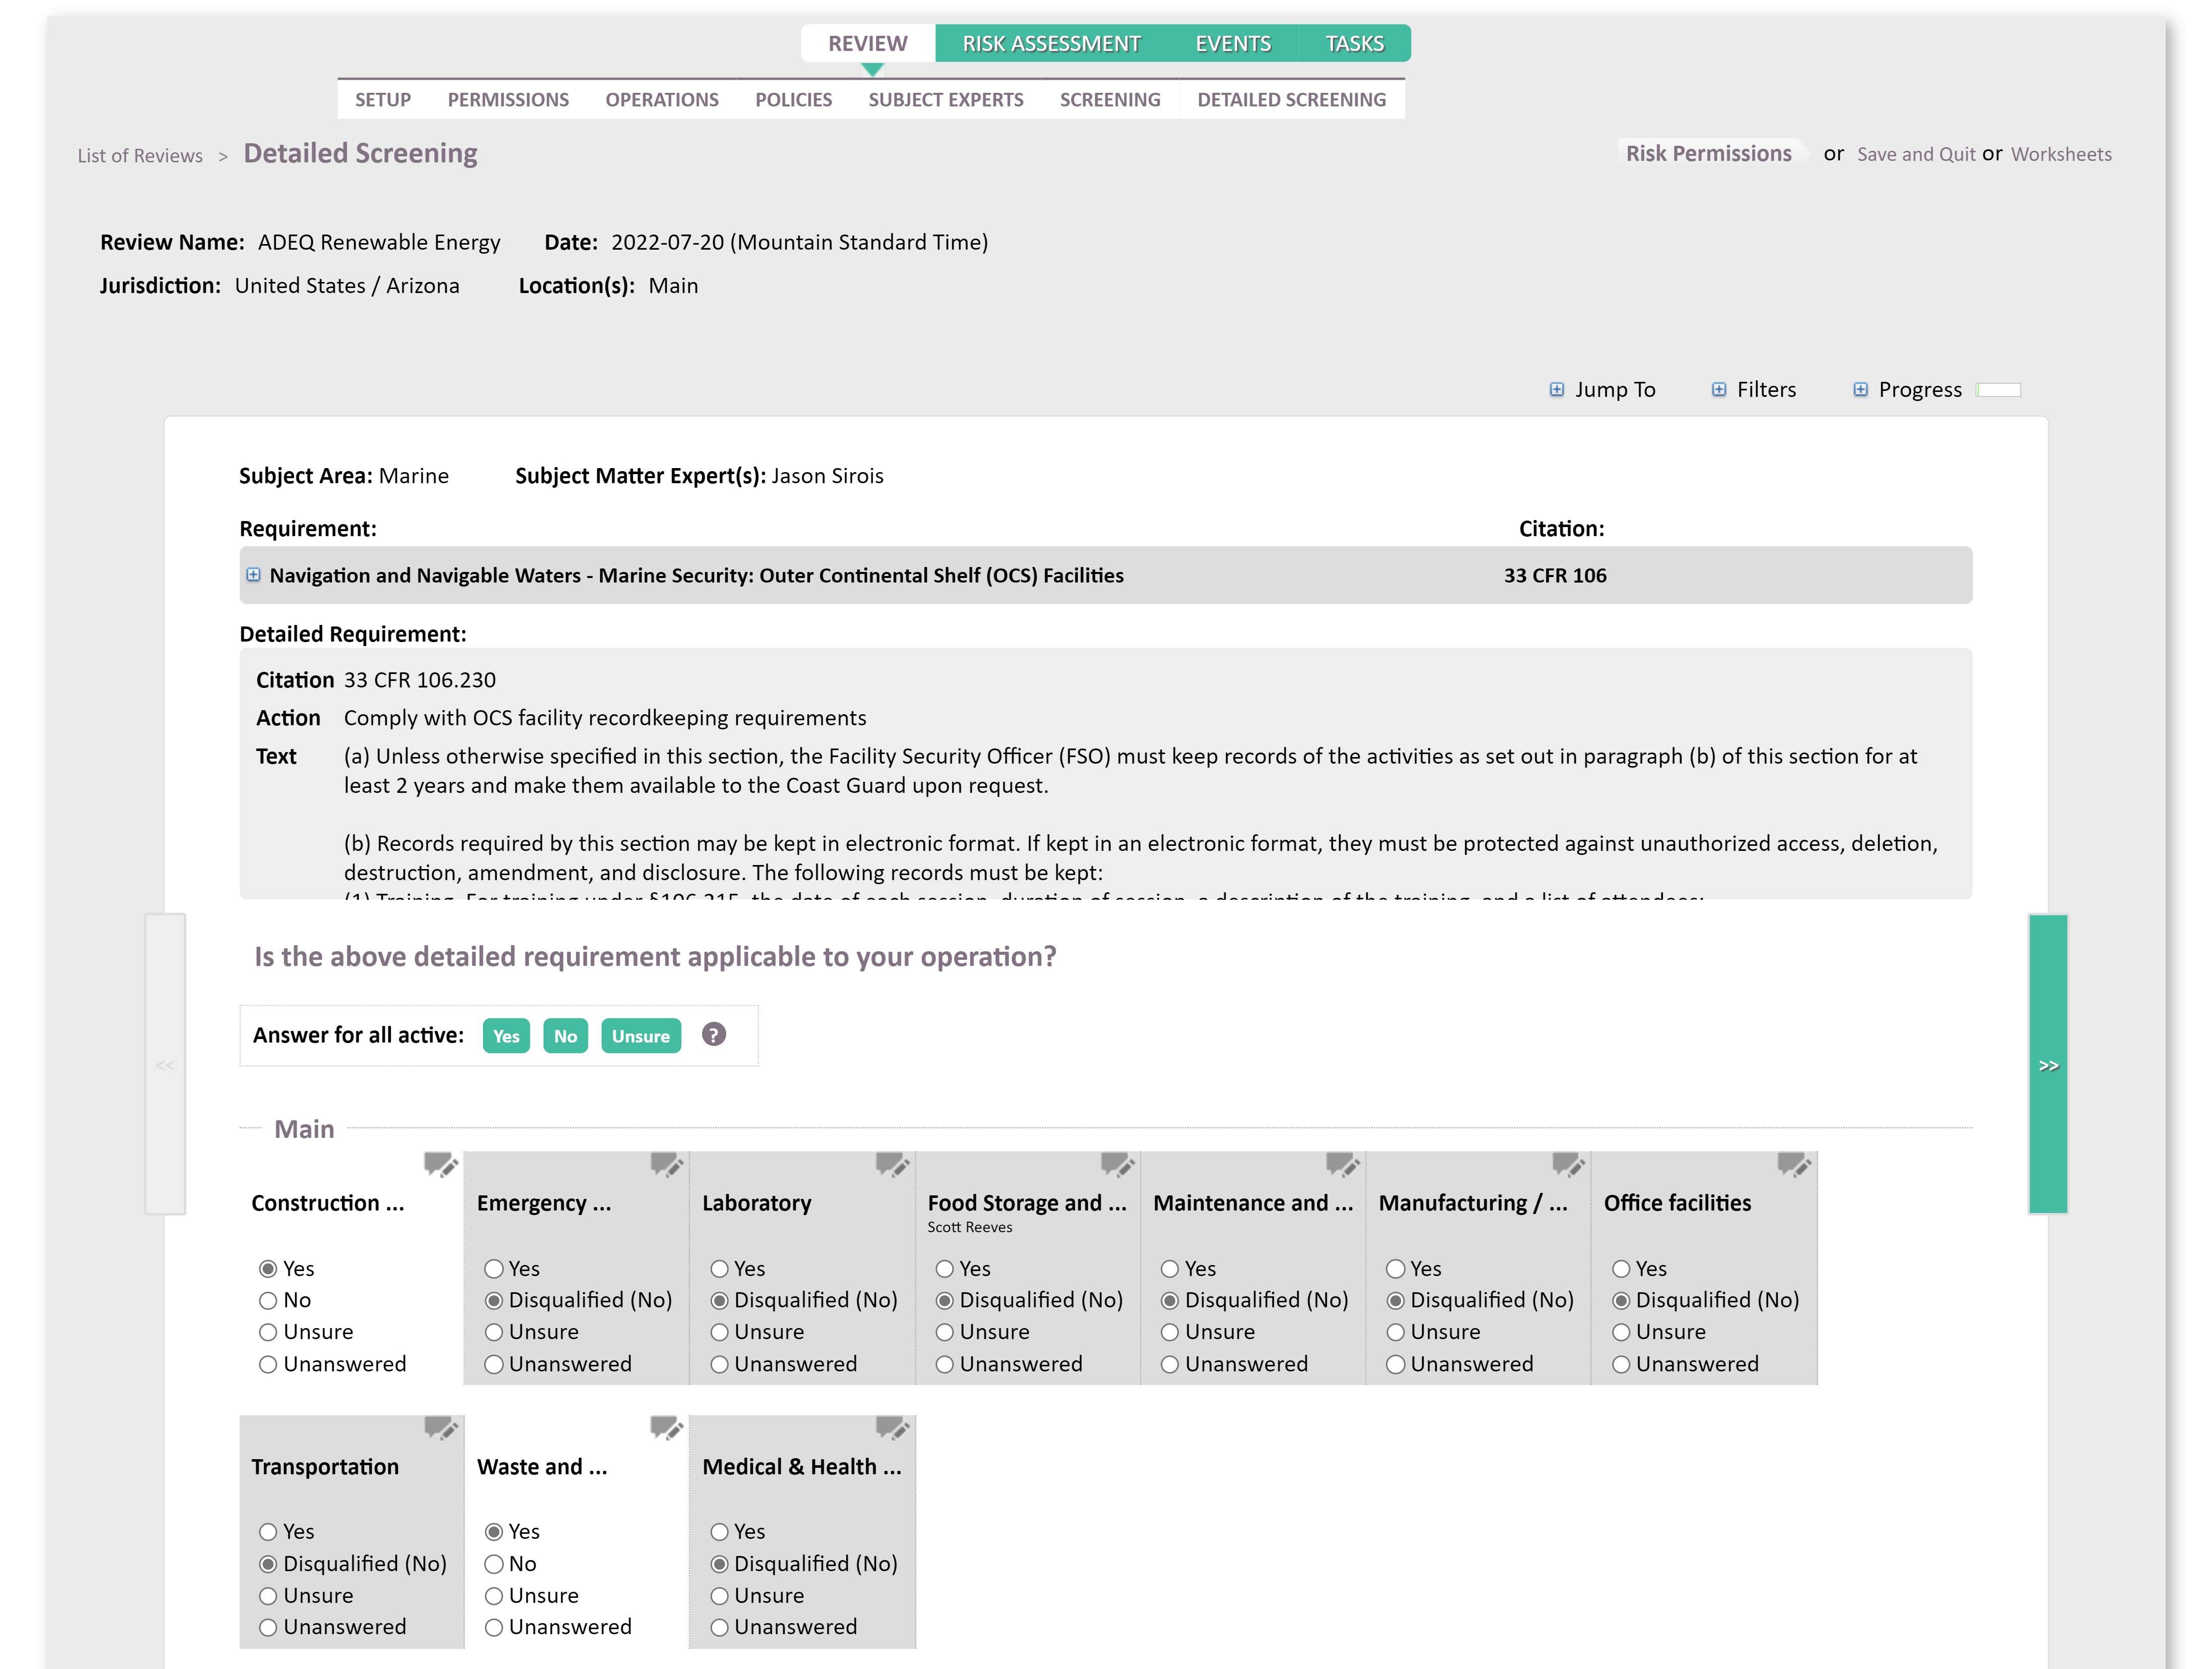The width and height of the screenshot is (2212, 1669).
Task: Select Unsure for Transportation
Action: pyautogui.click(x=268, y=1595)
